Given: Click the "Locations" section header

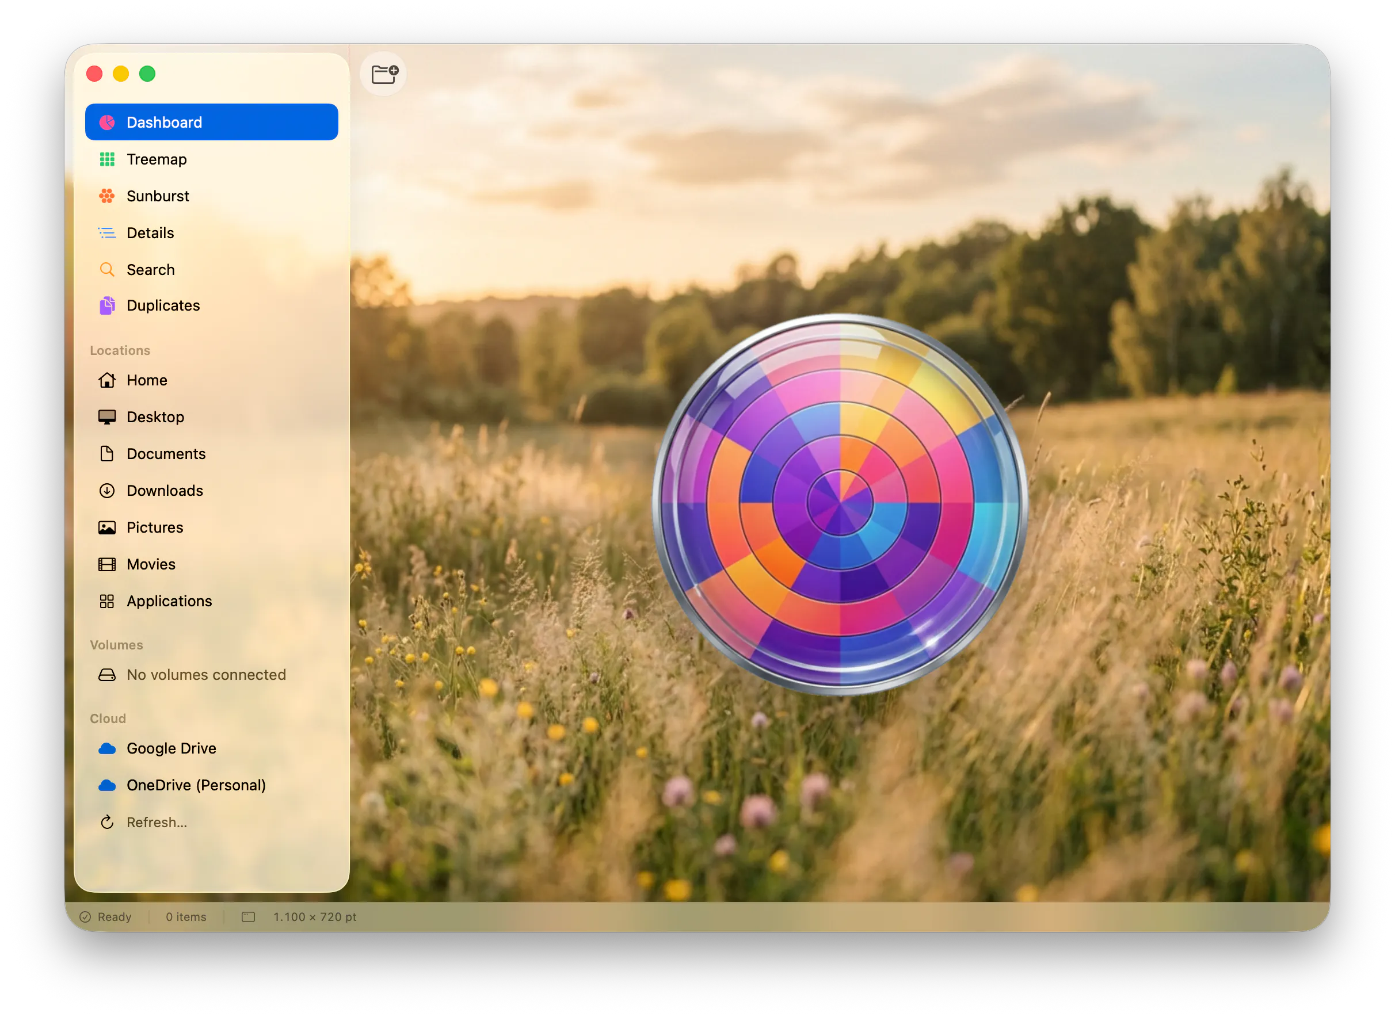Looking at the screenshot, I should coord(120,351).
